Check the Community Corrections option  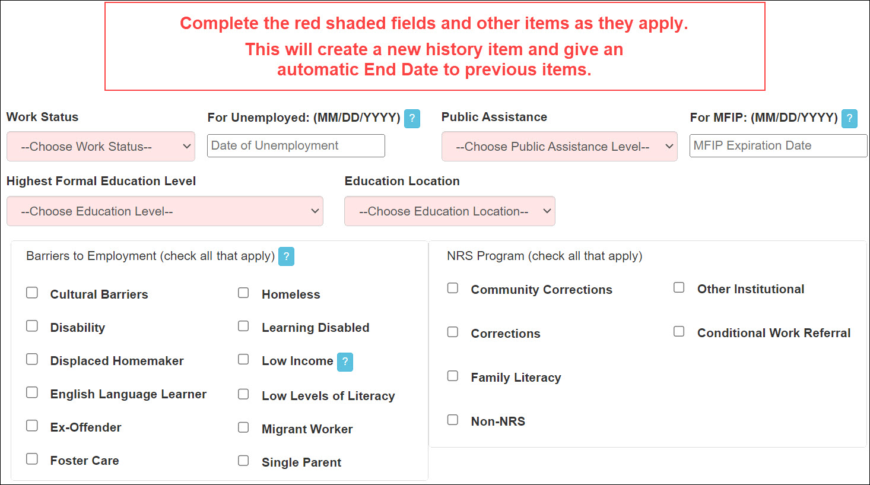point(453,288)
